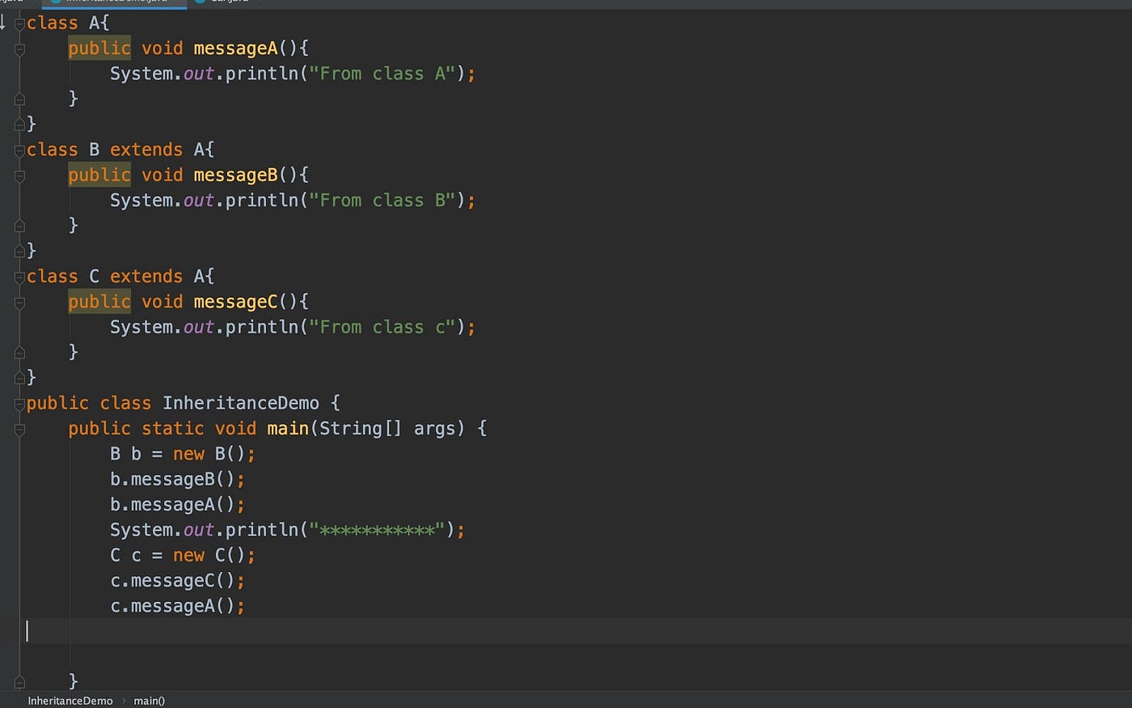Click the fold icon beside messageB method
Screen dimensions: 1132x708
click(x=19, y=175)
